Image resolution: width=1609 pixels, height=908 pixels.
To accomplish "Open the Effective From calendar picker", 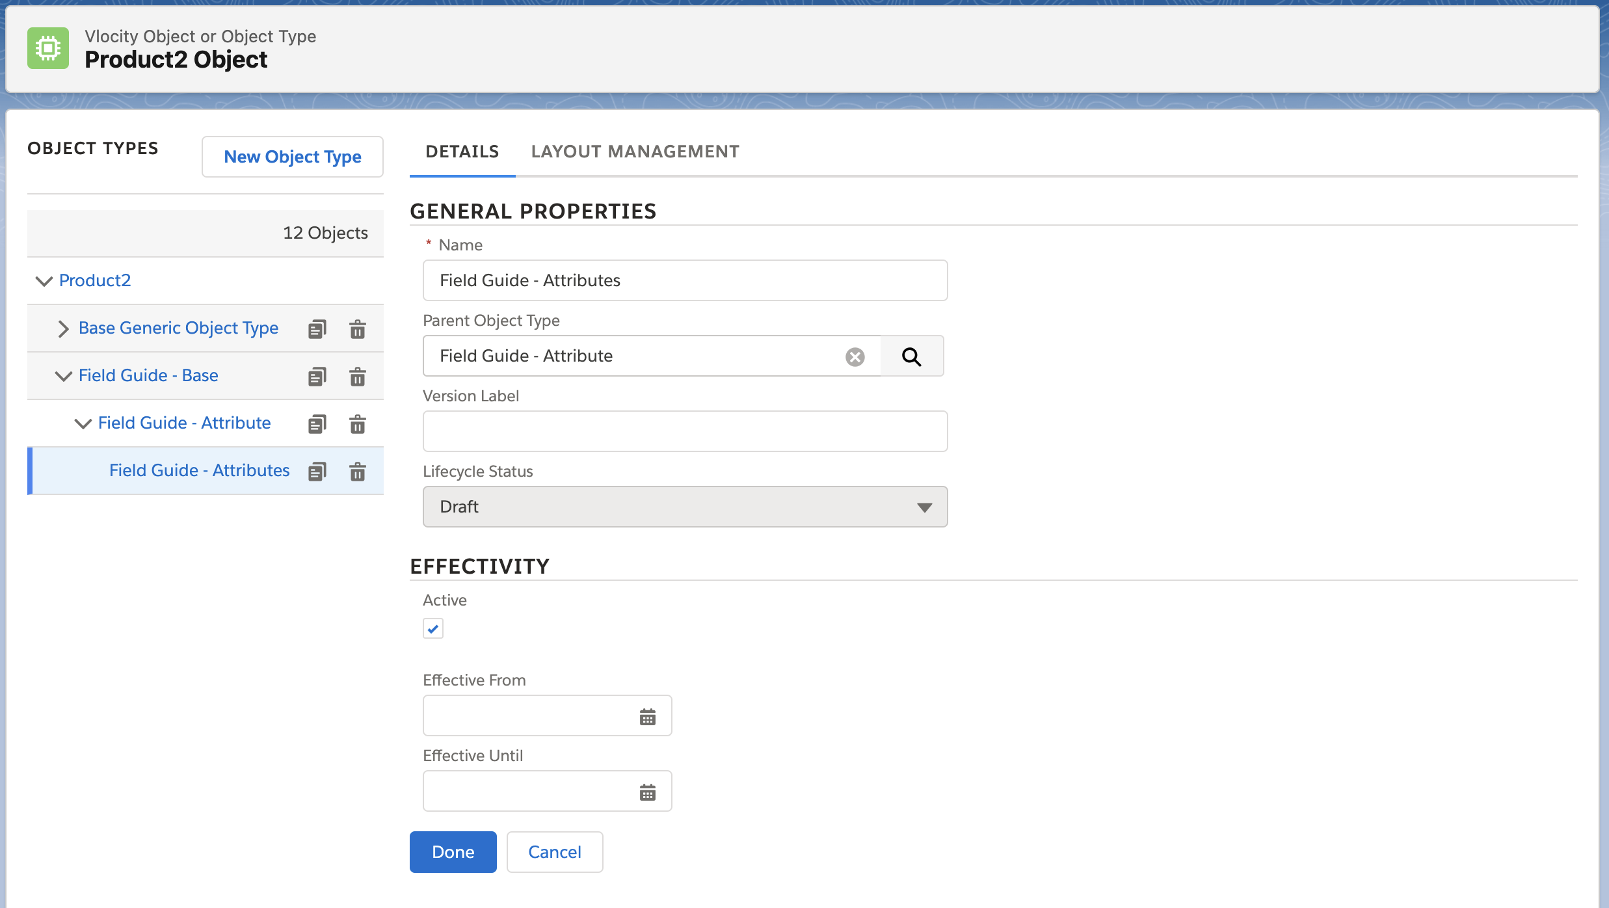I will click(648, 717).
